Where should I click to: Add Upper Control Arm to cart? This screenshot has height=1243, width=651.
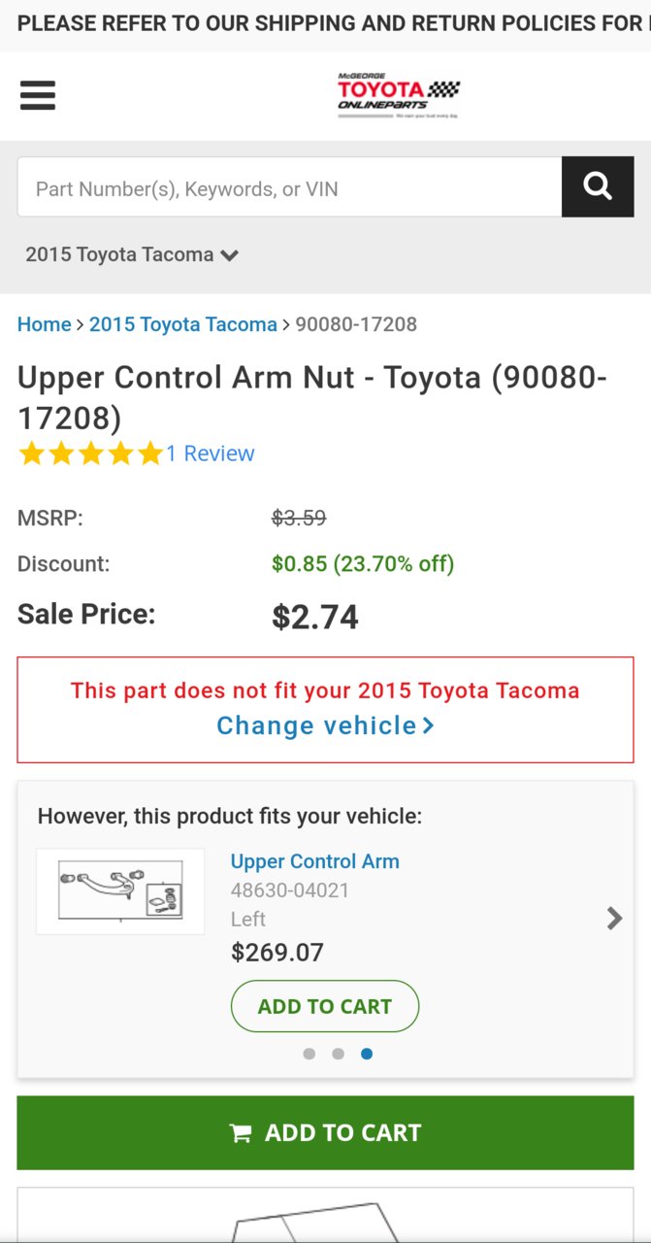pyautogui.click(x=325, y=1006)
